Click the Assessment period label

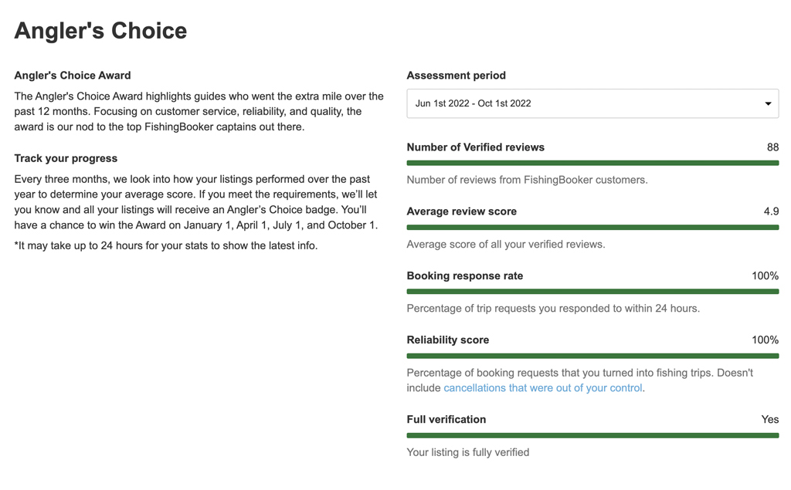pyautogui.click(x=456, y=76)
